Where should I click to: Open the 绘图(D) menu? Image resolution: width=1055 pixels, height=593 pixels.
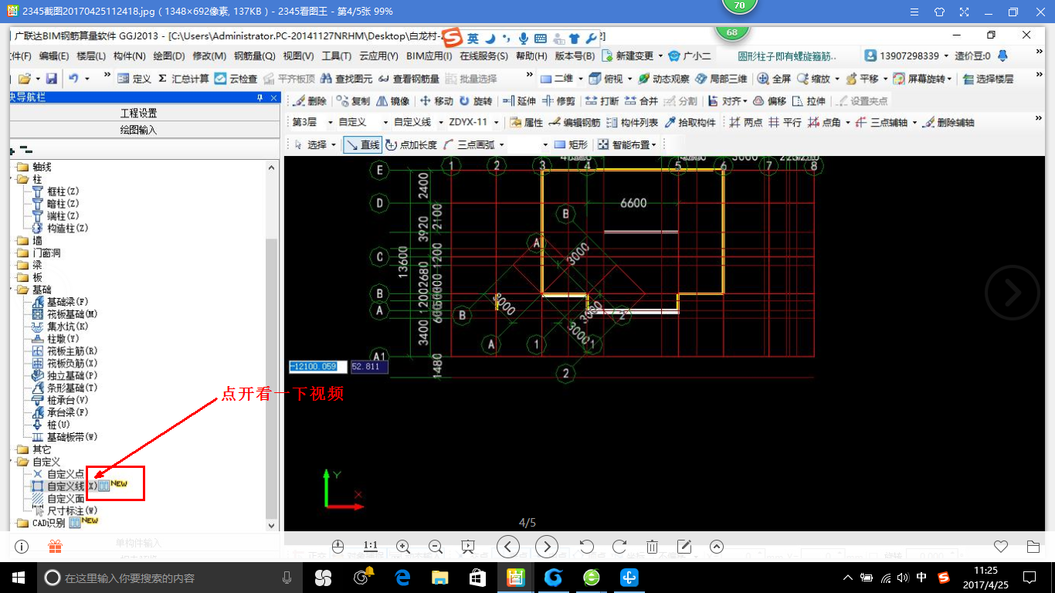(169, 56)
